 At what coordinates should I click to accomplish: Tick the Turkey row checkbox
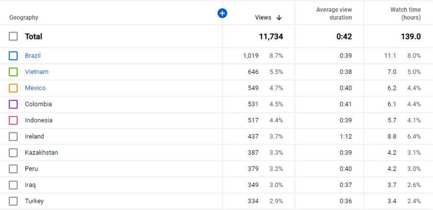click(13, 201)
